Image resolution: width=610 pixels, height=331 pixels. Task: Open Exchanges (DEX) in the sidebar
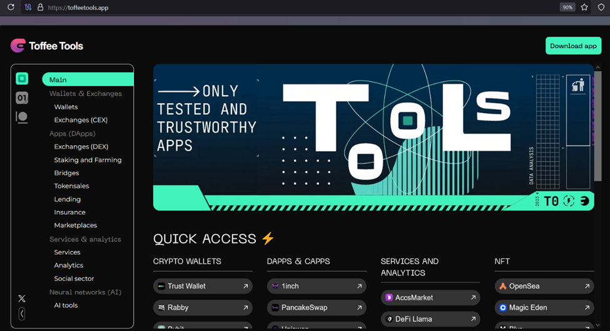coord(81,147)
